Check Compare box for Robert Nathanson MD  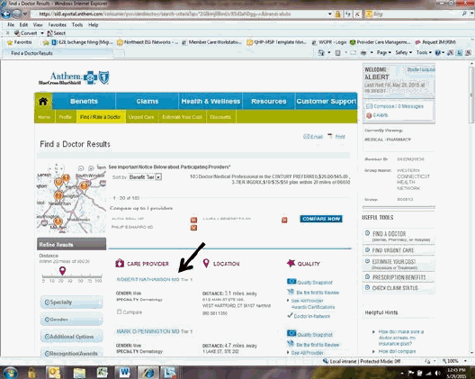(120, 311)
